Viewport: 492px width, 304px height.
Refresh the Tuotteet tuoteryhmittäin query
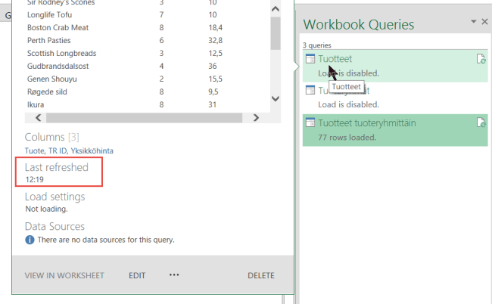pos(481,123)
